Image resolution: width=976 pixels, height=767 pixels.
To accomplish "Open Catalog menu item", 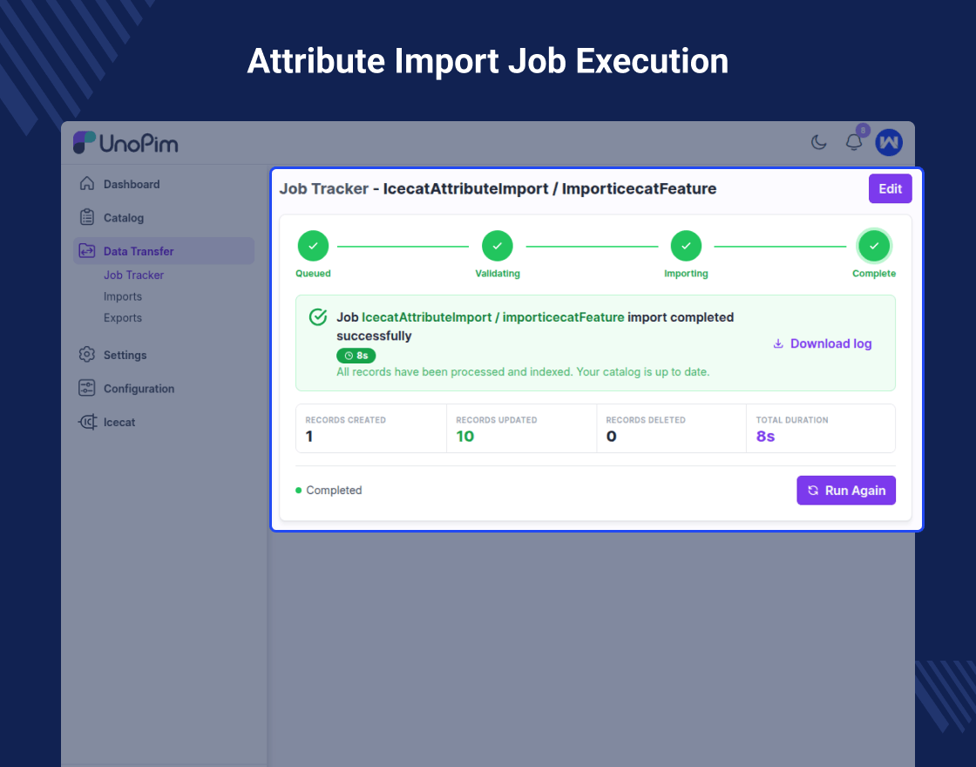I will click(123, 218).
